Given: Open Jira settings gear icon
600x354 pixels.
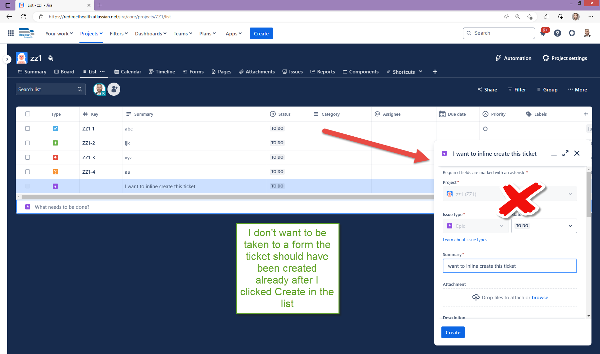Looking at the screenshot, I should pyautogui.click(x=572, y=33).
